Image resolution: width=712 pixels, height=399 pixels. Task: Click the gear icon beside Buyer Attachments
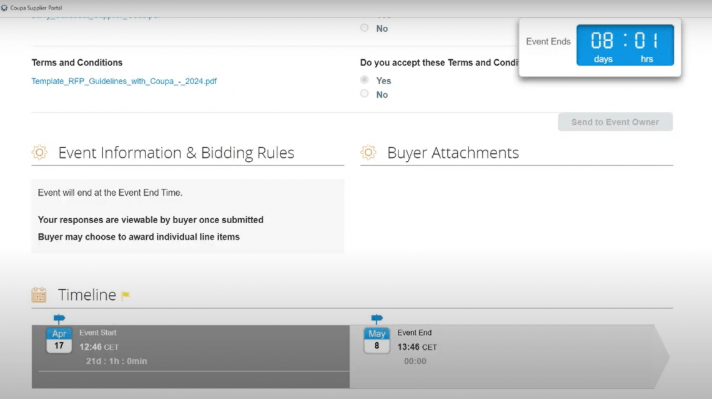click(x=368, y=152)
